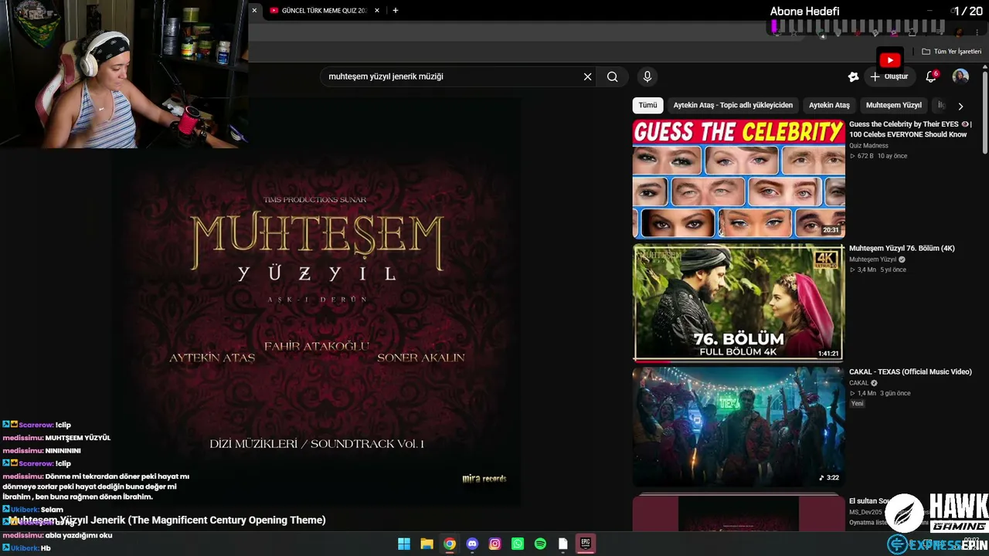Click the '672 B 10 ay önce' view count

(x=879, y=156)
